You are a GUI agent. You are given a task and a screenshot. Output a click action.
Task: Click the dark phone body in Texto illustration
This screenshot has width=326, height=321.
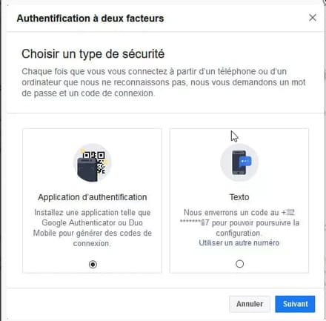238,163
